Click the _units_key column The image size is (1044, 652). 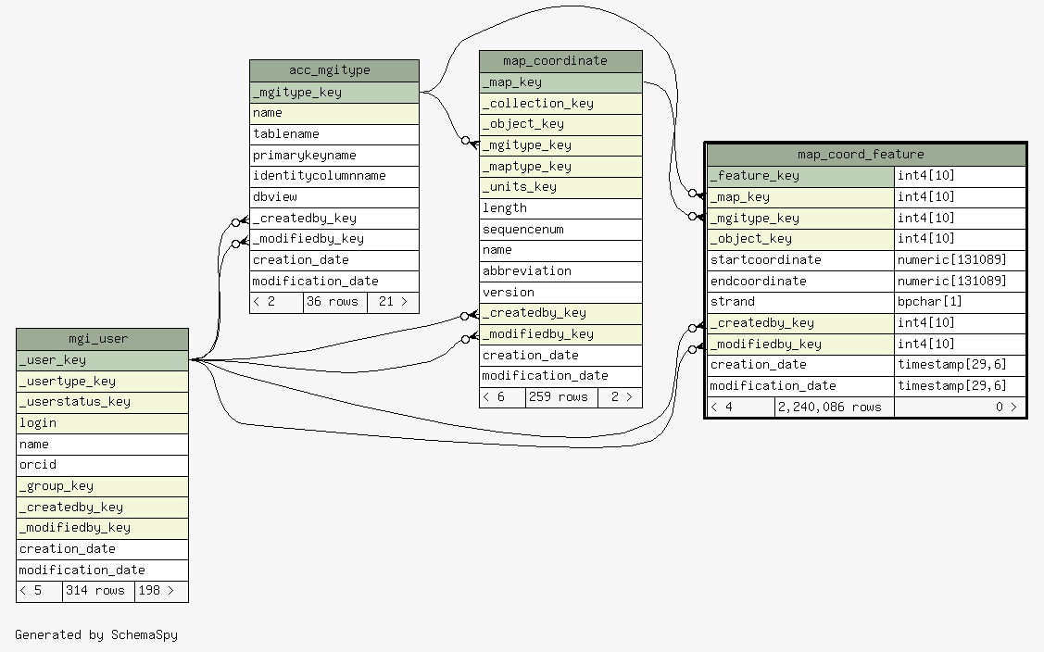(560, 187)
